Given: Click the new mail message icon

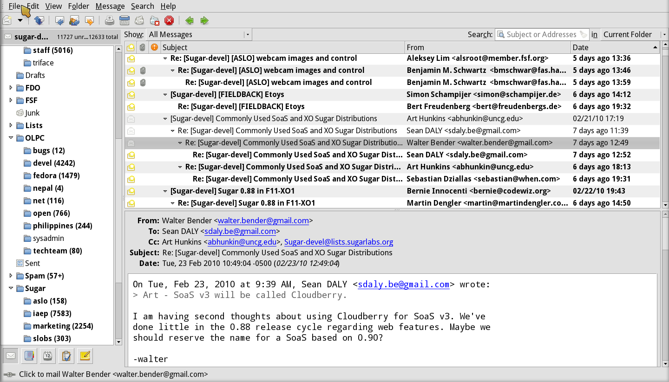Looking at the screenshot, I should 7,20.
